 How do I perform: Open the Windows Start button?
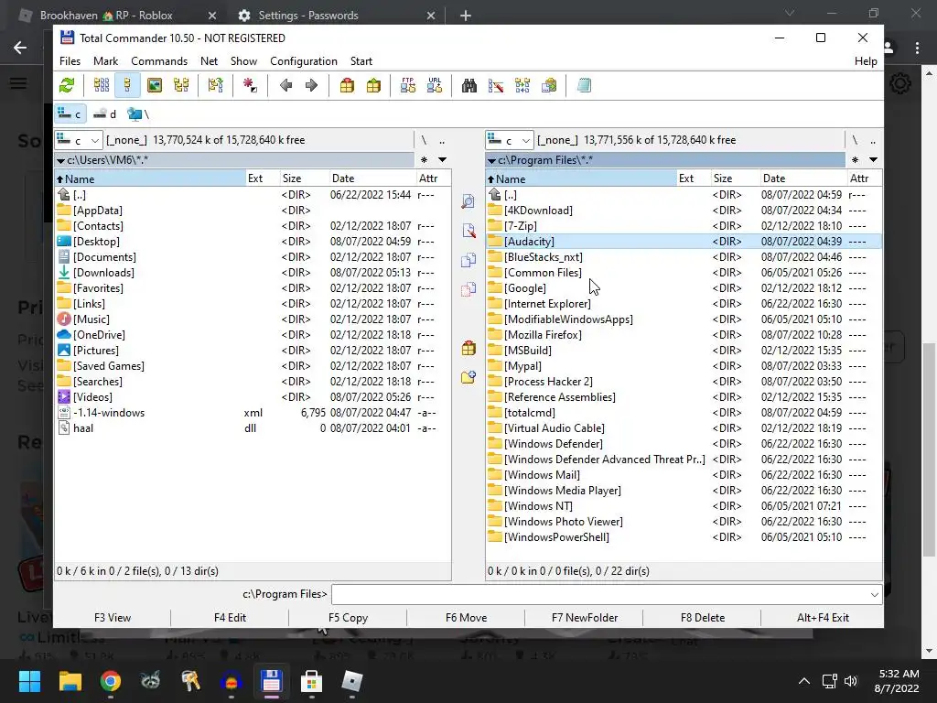click(x=29, y=681)
